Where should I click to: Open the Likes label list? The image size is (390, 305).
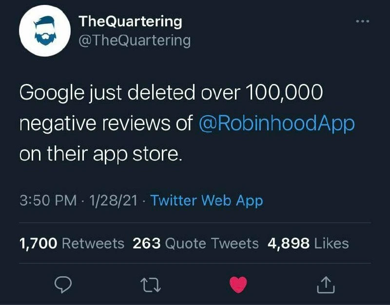click(331, 243)
